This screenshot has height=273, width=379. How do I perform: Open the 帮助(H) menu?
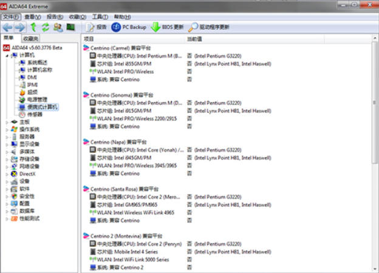click(x=123, y=17)
